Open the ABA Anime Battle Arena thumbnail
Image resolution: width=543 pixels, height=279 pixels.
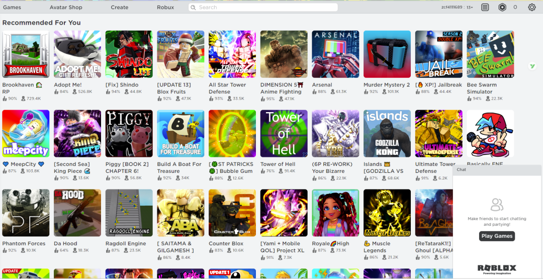[x=180, y=213]
